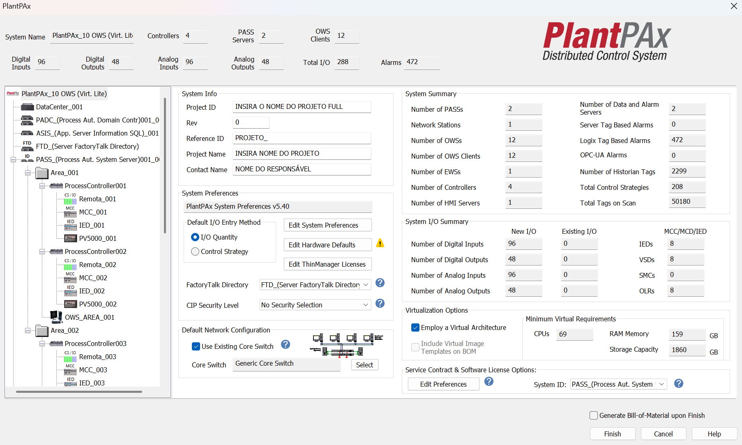Uncheck Use Existing Core Switch
Image resolution: width=742 pixels, height=445 pixels.
coord(196,346)
